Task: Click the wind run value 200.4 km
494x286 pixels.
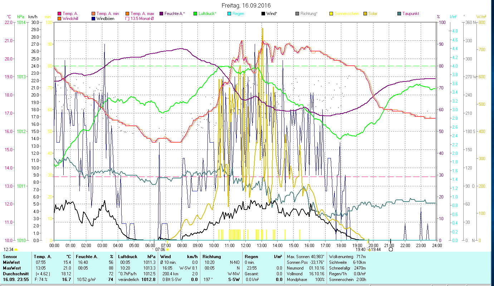Action: coord(170,274)
